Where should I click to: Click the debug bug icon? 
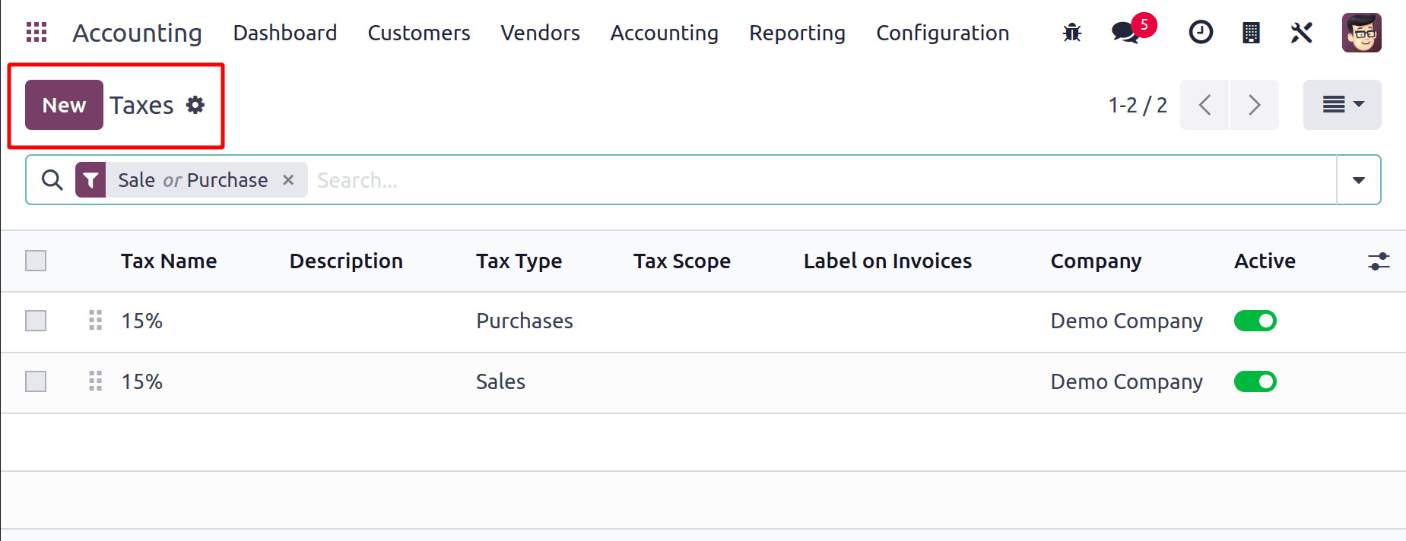click(x=1072, y=33)
